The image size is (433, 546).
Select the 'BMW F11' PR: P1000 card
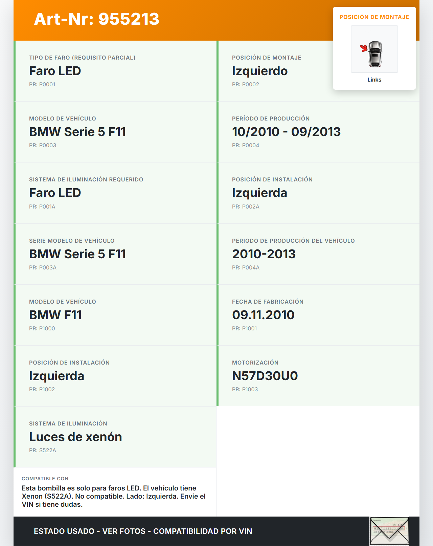coord(115,315)
